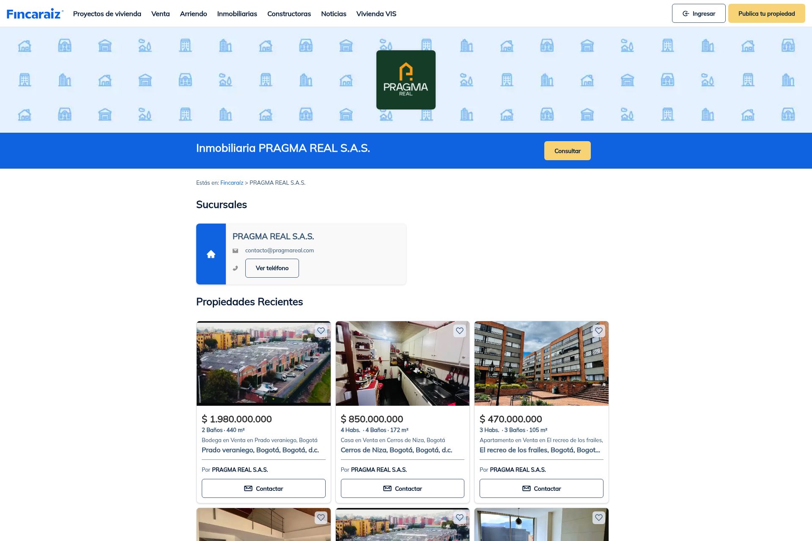Open the Cerros de Niza kitchen photo
Viewport: 812px width, 541px height.
[x=402, y=363]
